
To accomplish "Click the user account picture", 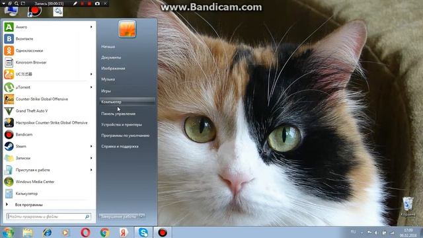I will tap(127, 29).
